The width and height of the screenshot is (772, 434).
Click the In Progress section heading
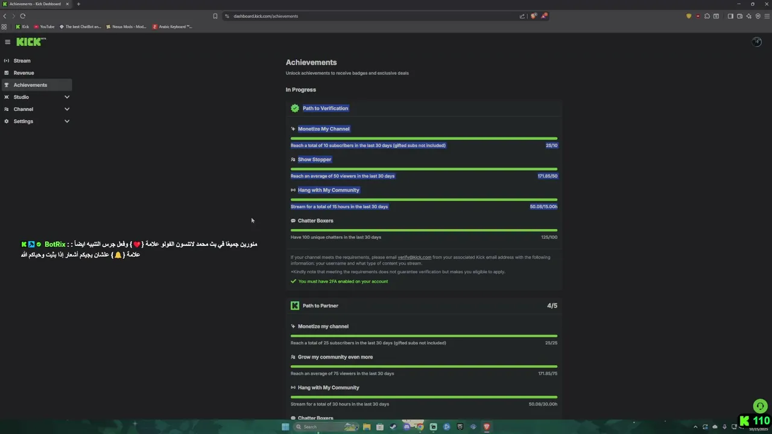click(x=301, y=90)
